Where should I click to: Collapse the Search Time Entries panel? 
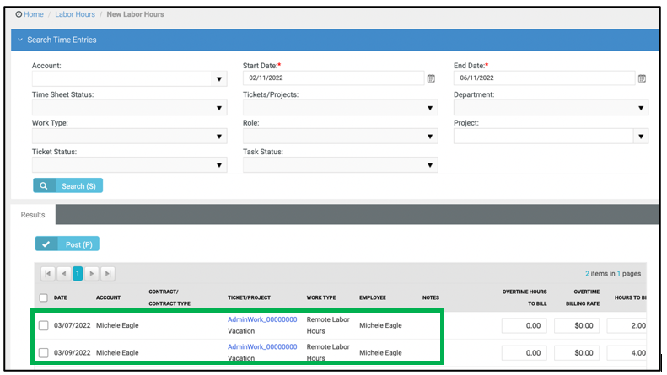point(19,40)
